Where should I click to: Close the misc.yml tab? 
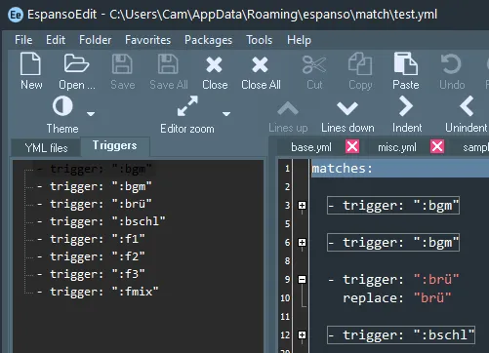click(437, 146)
